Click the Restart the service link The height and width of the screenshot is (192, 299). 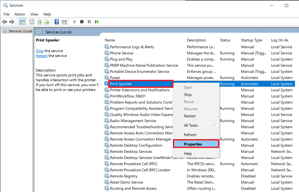41,56
